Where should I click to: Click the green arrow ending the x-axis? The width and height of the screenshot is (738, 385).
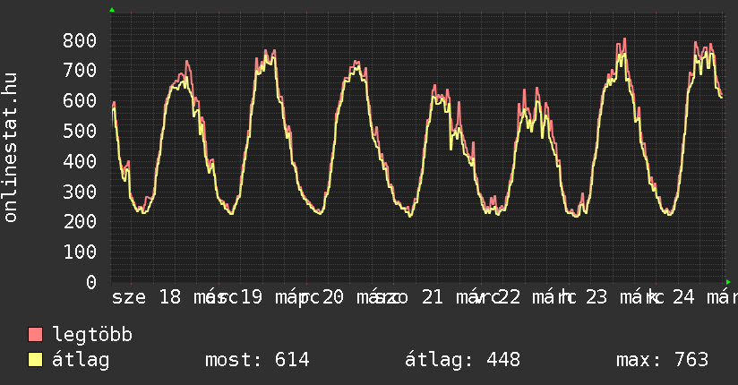[728, 282]
